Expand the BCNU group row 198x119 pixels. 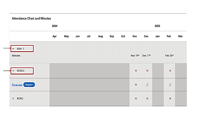(13, 98)
